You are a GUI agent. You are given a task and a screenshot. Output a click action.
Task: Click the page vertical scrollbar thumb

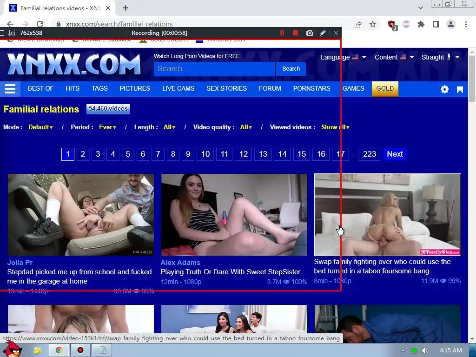click(x=472, y=79)
